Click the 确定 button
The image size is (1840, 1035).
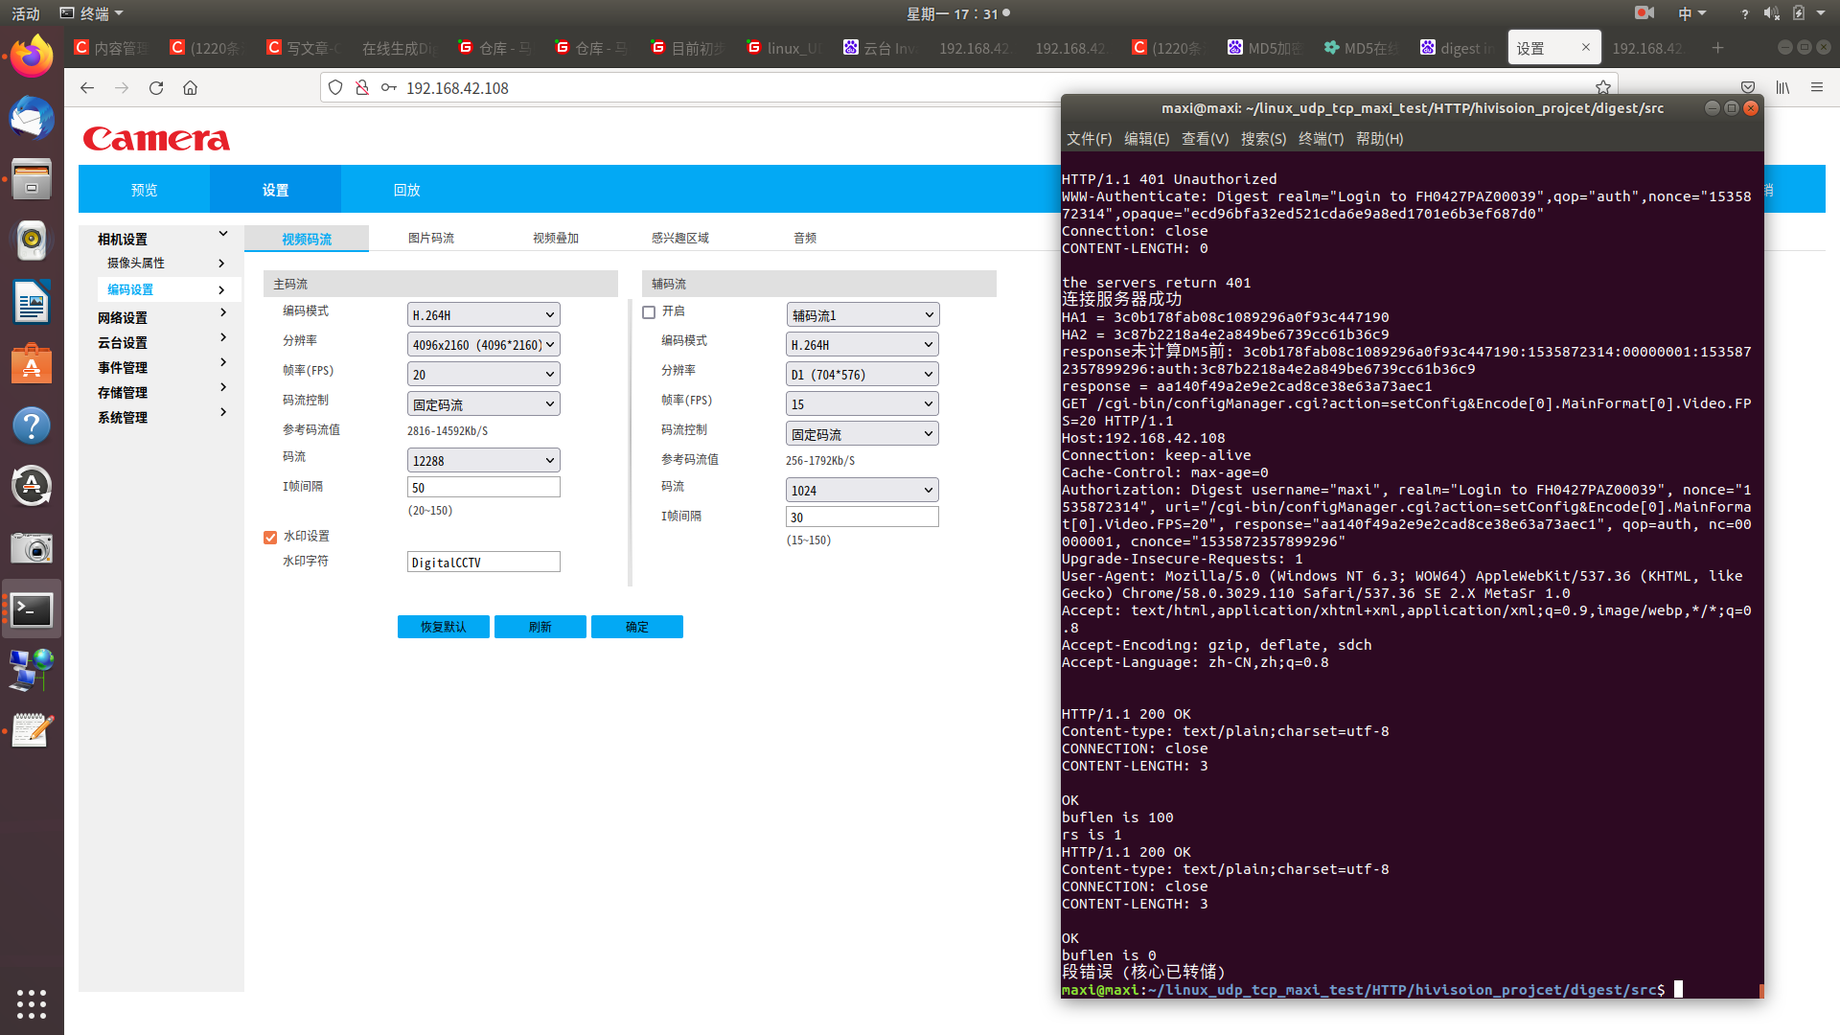point(636,627)
